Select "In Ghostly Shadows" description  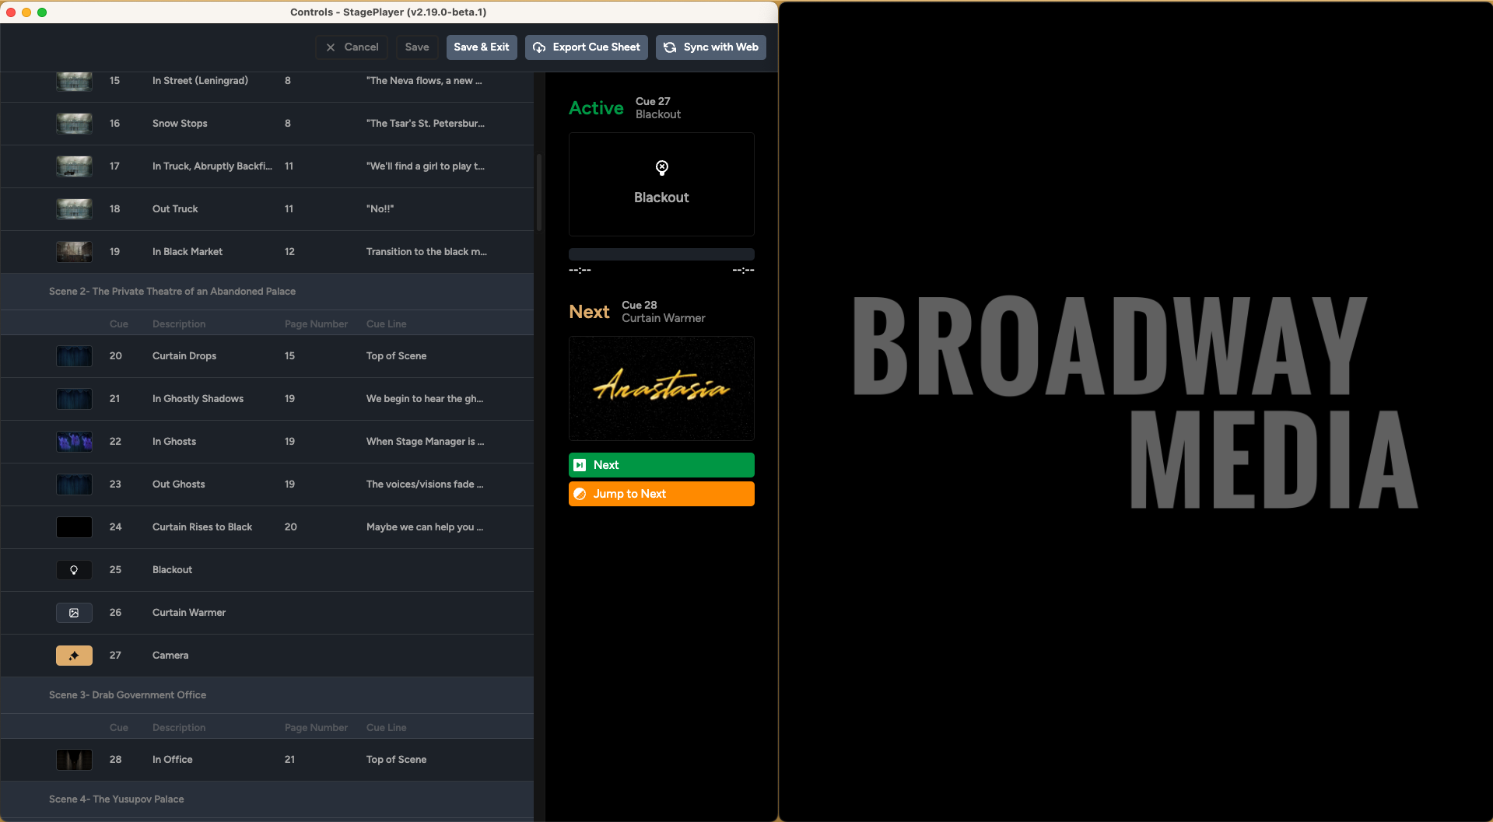click(198, 399)
